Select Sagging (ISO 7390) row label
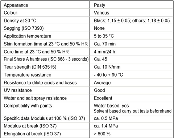Screen dimensions: 174x139 click(24, 28)
